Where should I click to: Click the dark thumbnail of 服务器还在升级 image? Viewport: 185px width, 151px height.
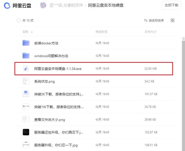[26, 132]
